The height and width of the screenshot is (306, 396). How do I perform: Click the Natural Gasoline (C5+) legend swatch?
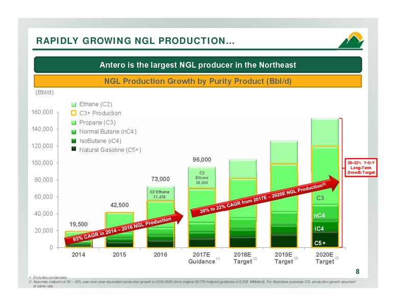pos(74,149)
